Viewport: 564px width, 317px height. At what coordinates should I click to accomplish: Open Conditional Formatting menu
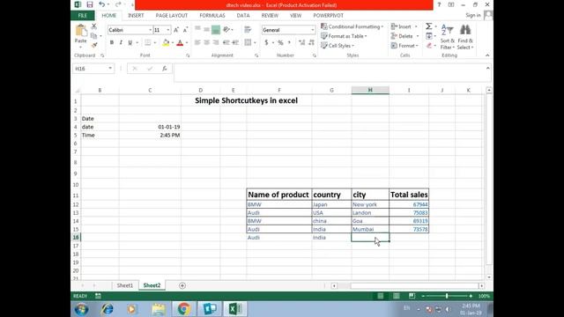tap(352, 26)
